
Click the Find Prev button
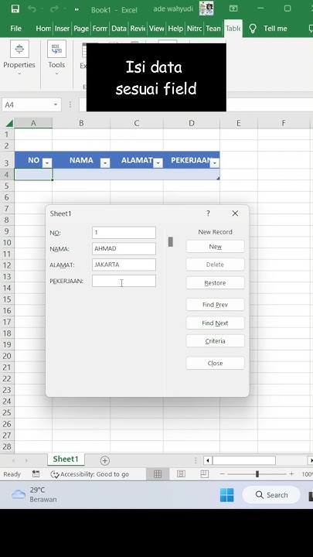[216, 305]
